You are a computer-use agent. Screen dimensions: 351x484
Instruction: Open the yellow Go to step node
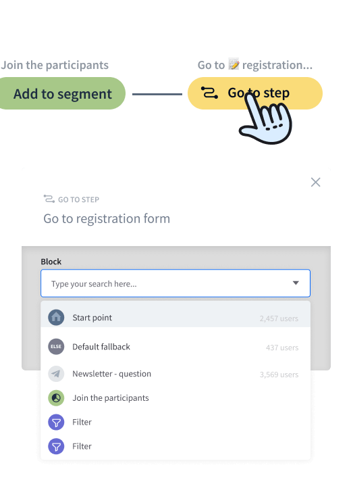[x=255, y=93]
